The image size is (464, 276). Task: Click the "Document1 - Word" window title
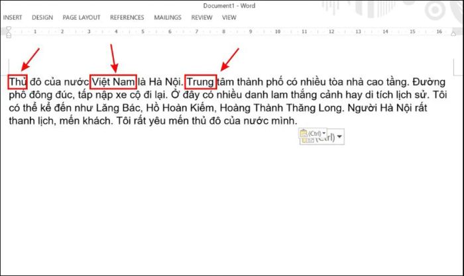coord(229,5)
